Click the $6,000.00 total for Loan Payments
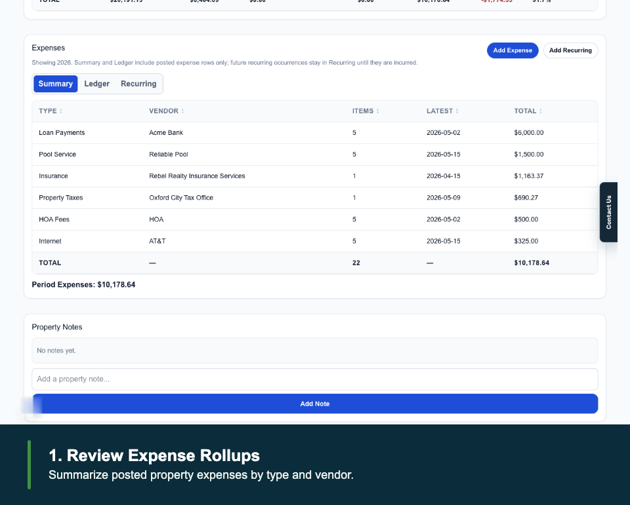Image resolution: width=630 pixels, height=505 pixels. [x=529, y=133]
